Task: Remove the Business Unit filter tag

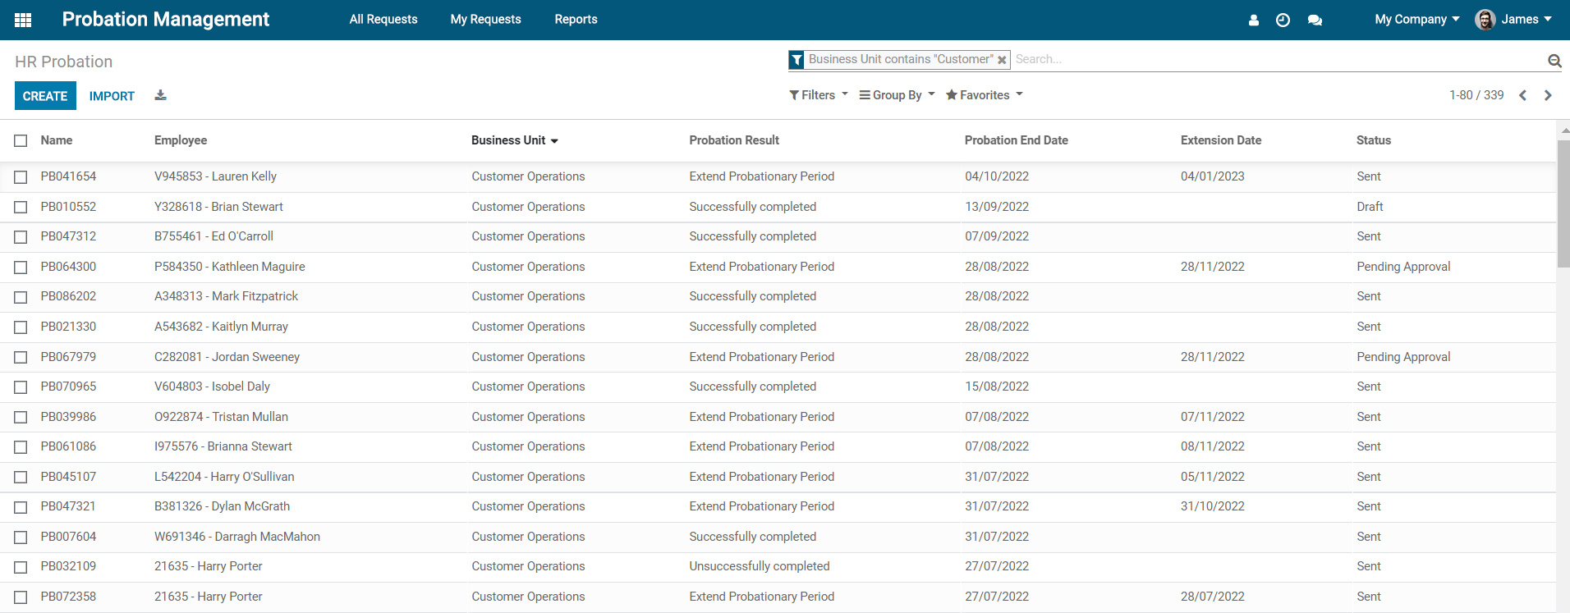Action: pos(1002,60)
